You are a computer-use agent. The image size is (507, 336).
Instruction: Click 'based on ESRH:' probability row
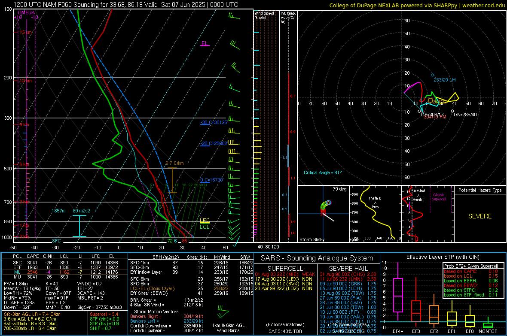pyautogui.click(x=471, y=281)
